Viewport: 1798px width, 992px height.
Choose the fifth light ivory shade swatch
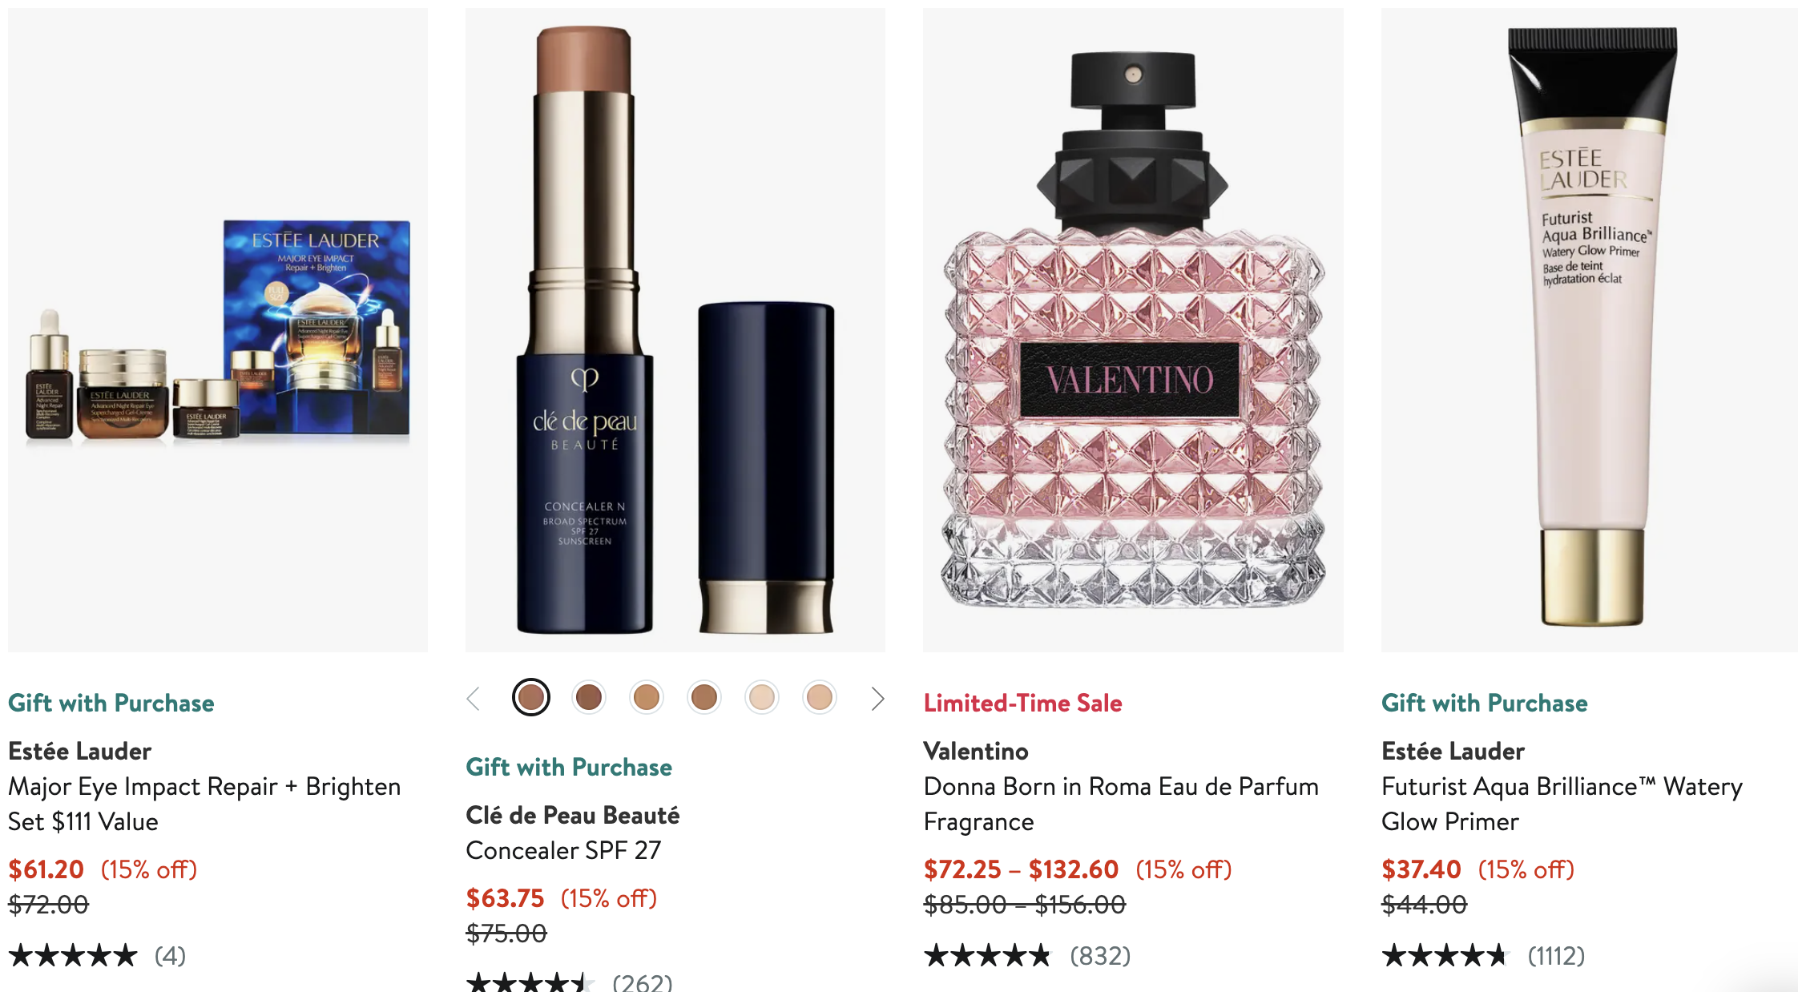click(x=762, y=698)
